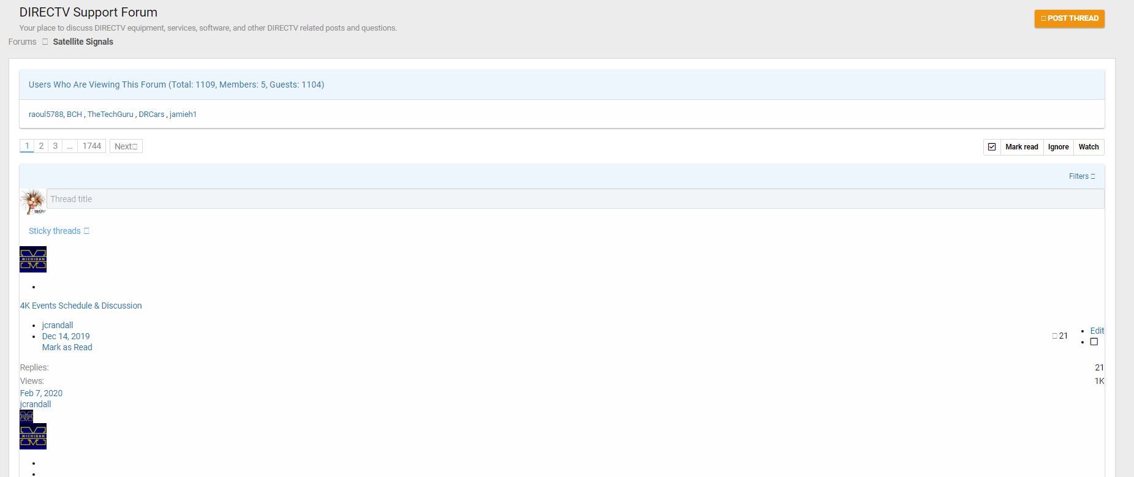Click the Edit link for 4K Events thread

point(1097,331)
